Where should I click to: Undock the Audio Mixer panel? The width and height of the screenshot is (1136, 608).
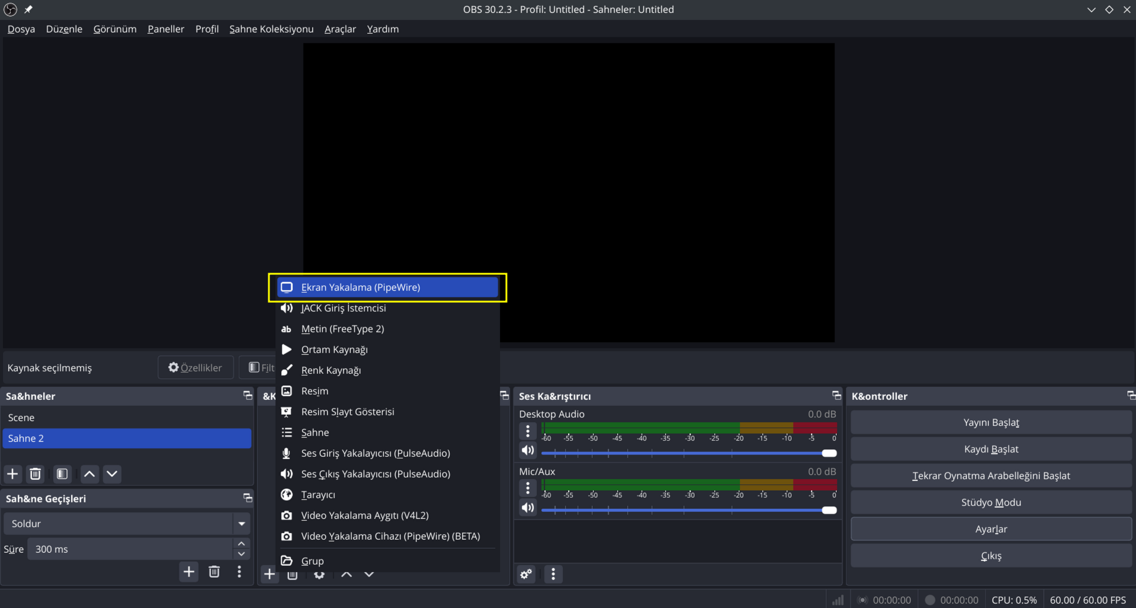point(836,396)
